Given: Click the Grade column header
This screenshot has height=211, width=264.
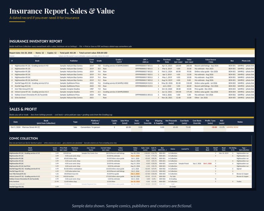Looking at the screenshot, I should [99, 61].
